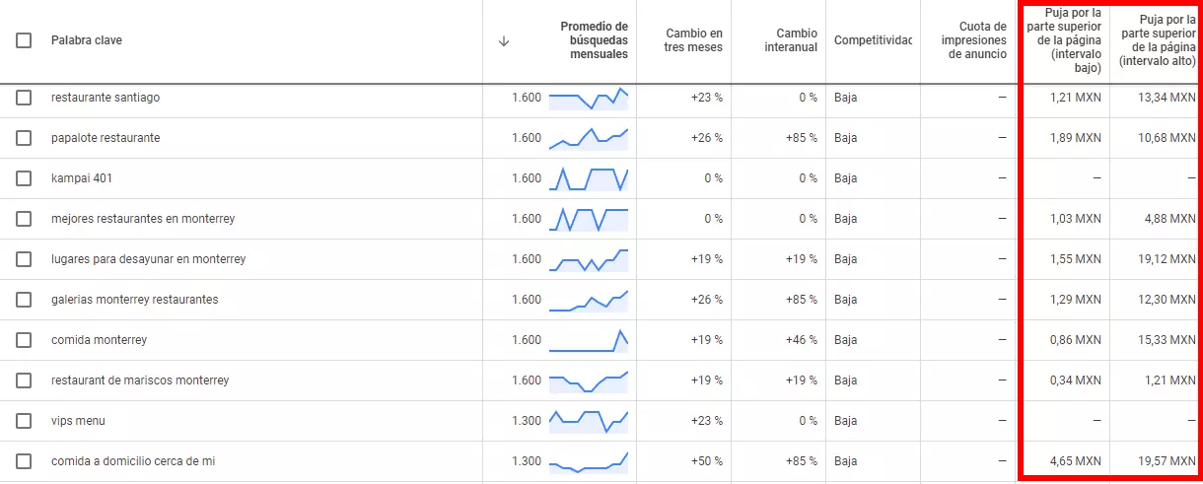Click trend sparkline for vips menu

588,421
